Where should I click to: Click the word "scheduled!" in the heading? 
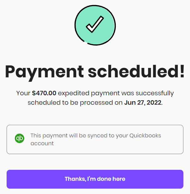coord(137,71)
